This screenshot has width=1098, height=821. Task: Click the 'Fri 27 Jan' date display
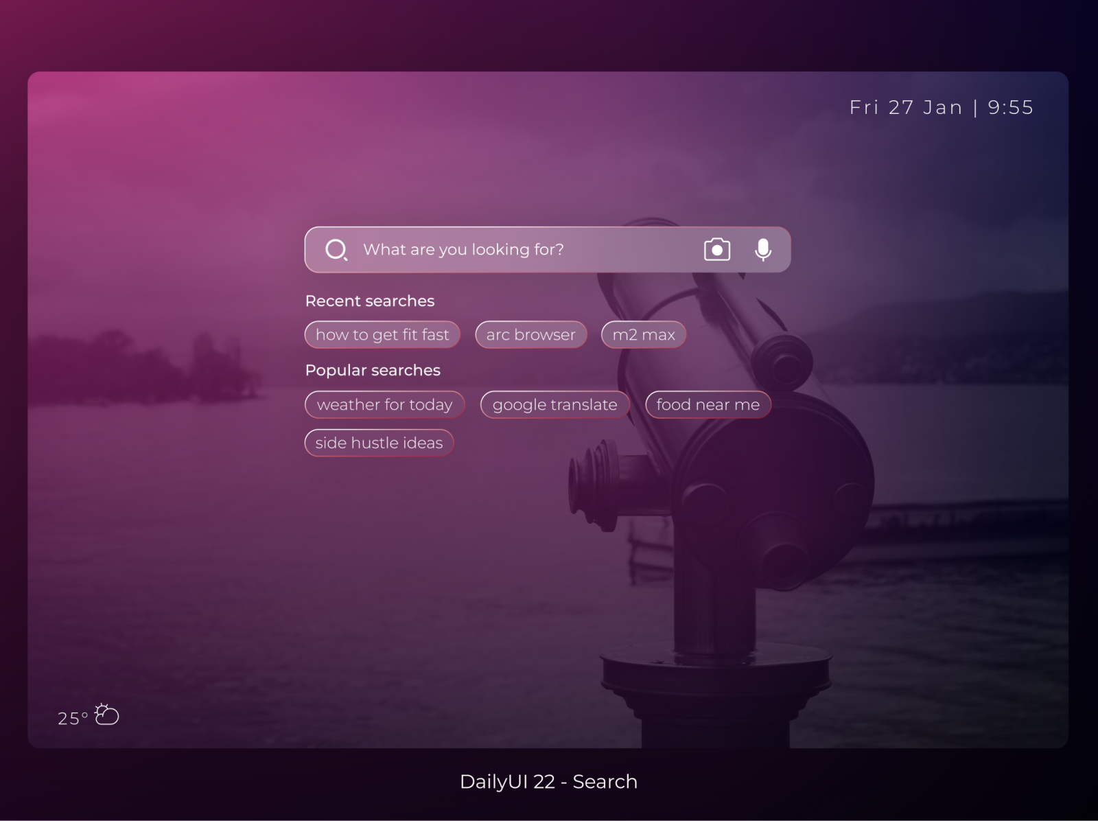(x=906, y=107)
